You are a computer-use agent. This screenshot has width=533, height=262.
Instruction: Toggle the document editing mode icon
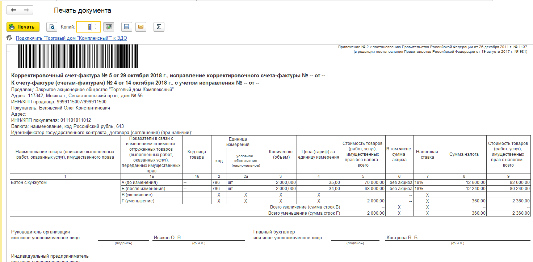coord(108,27)
